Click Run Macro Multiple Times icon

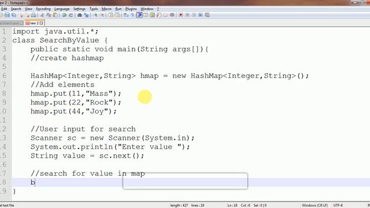coord(201,15)
